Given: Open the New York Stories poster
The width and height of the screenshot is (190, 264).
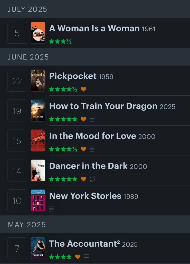Looking at the screenshot, I should click(38, 200).
